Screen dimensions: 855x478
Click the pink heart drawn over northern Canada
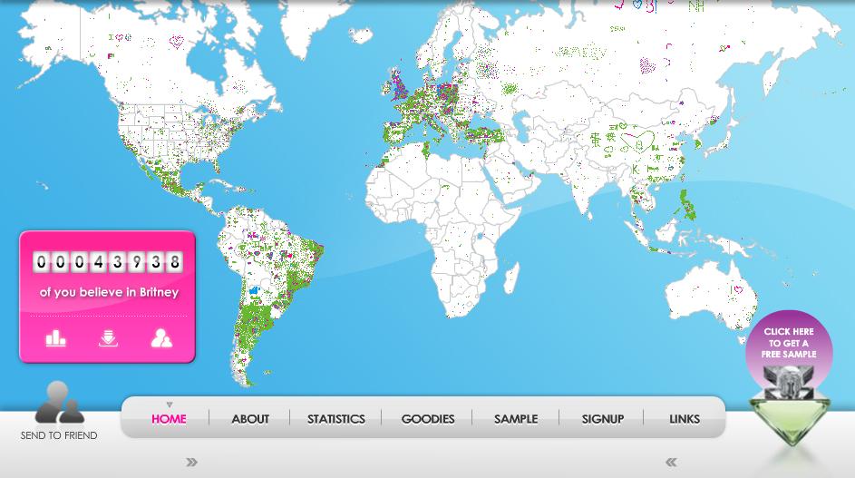tap(176, 41)
